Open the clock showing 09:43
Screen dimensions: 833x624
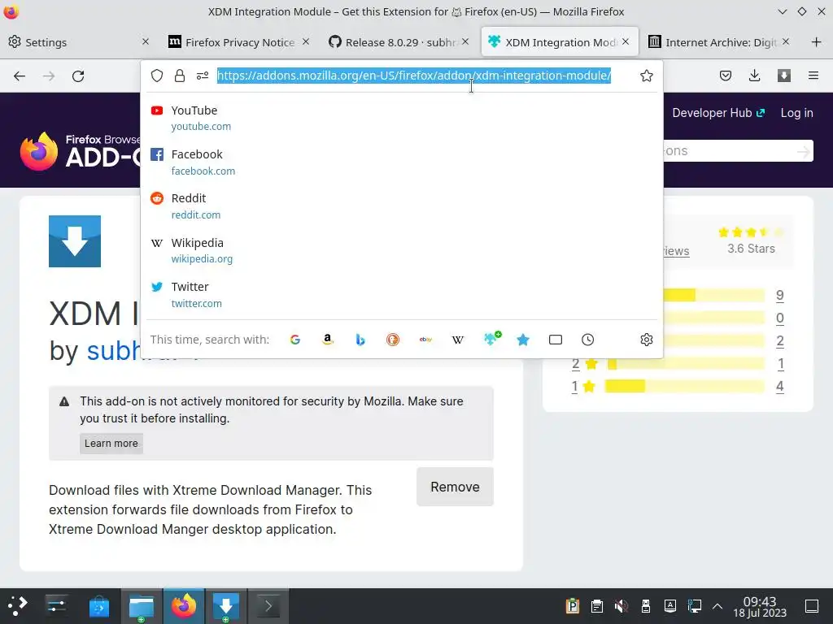point(760,606)
